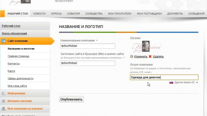Screen dimensions: 207x116
Task: Select Сайт компании sidebar section
Action: tap(27, 41)
